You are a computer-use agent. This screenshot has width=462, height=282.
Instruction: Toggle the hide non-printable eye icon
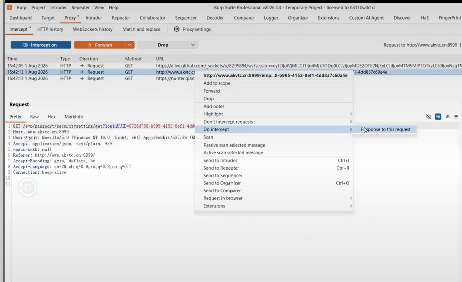pos(429,116)
